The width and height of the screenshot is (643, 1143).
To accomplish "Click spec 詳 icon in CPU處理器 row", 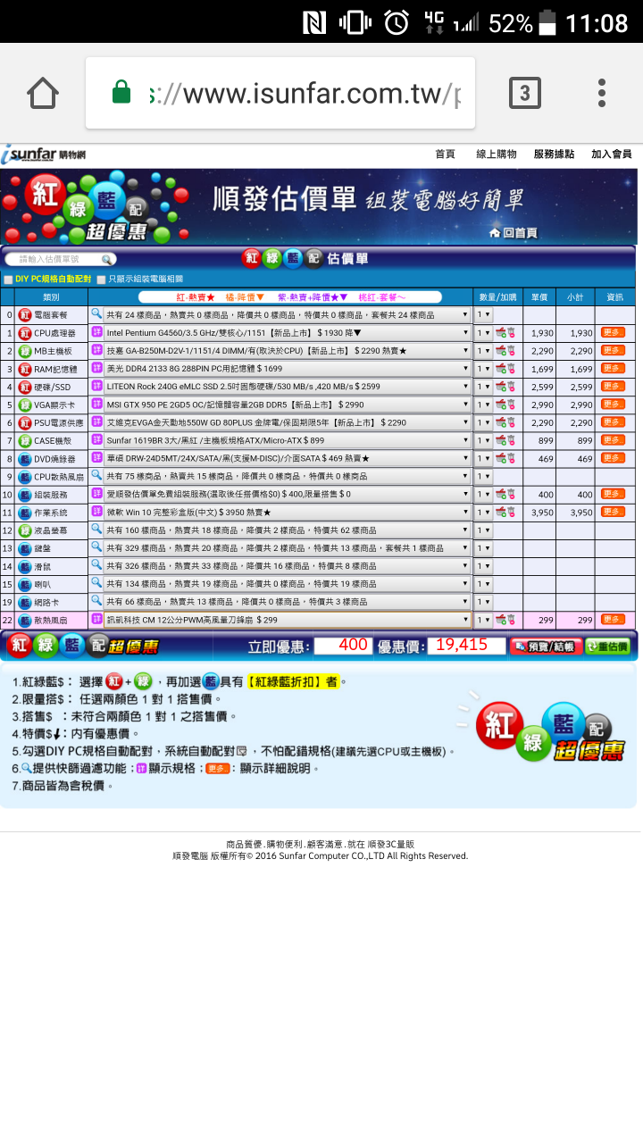I will (x=96, y=332).
